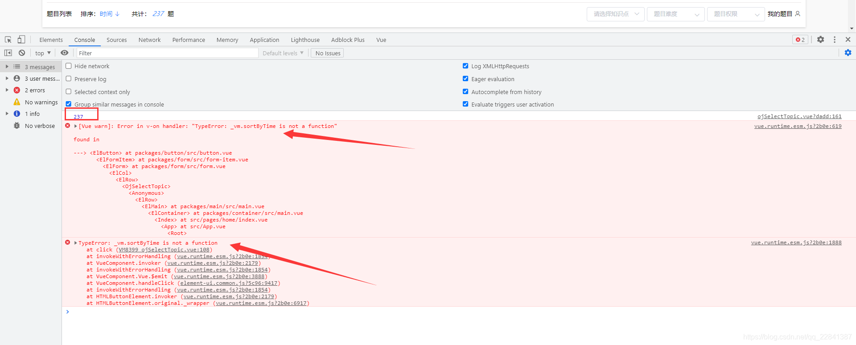The image size is (856, 345).
Task: Expand the 3 messages sidebar group
Action: point(7,66)
